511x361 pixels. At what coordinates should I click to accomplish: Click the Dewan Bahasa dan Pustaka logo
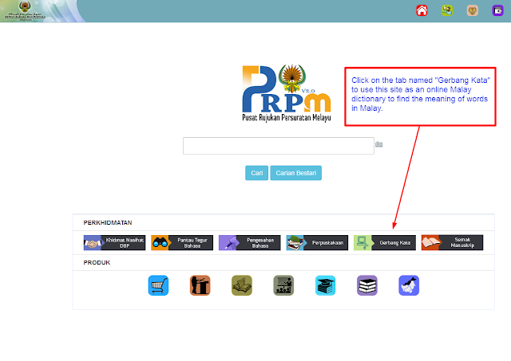tap(25, 11)
